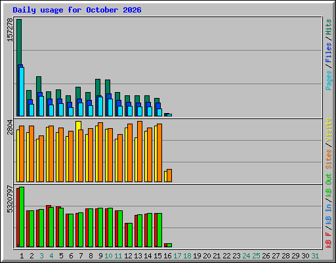
Task: Click the orange Sites bar for day 9
Action: (x=100, y=152)
